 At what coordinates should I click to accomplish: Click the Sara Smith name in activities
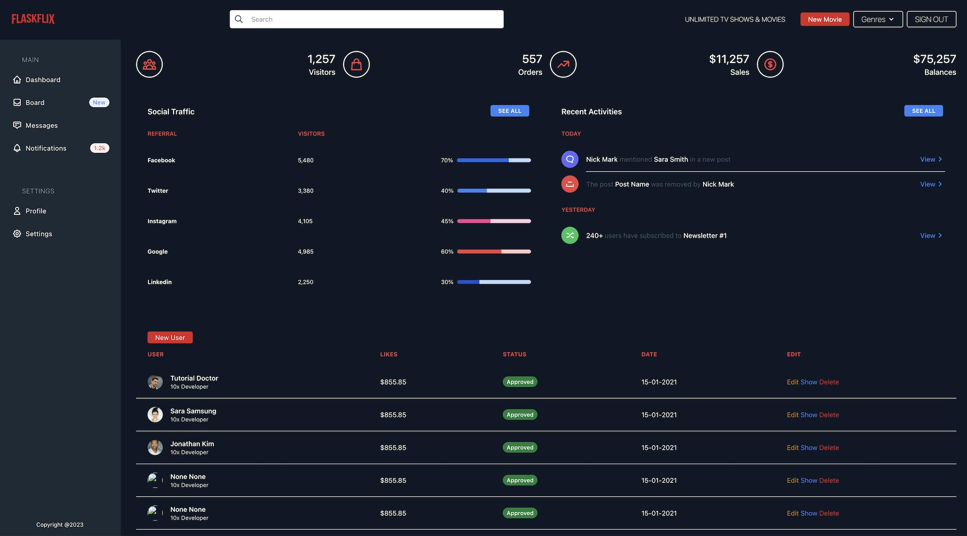(671, 159)
